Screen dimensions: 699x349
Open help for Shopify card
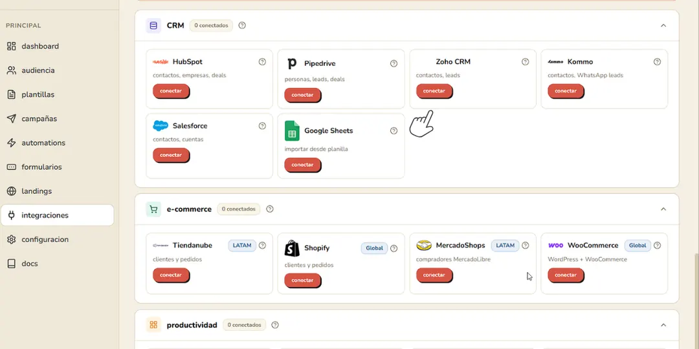[x=394, y=248]
